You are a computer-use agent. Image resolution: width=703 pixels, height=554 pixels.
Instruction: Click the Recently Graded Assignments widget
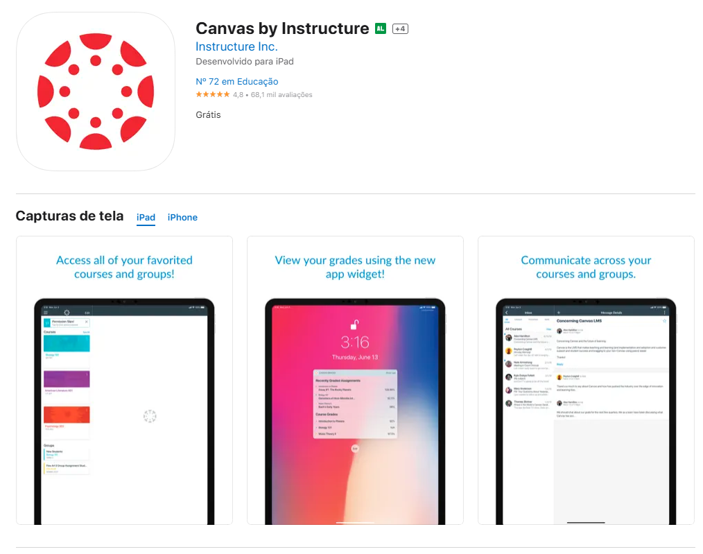pyautogui.click(x=355, y=404)
